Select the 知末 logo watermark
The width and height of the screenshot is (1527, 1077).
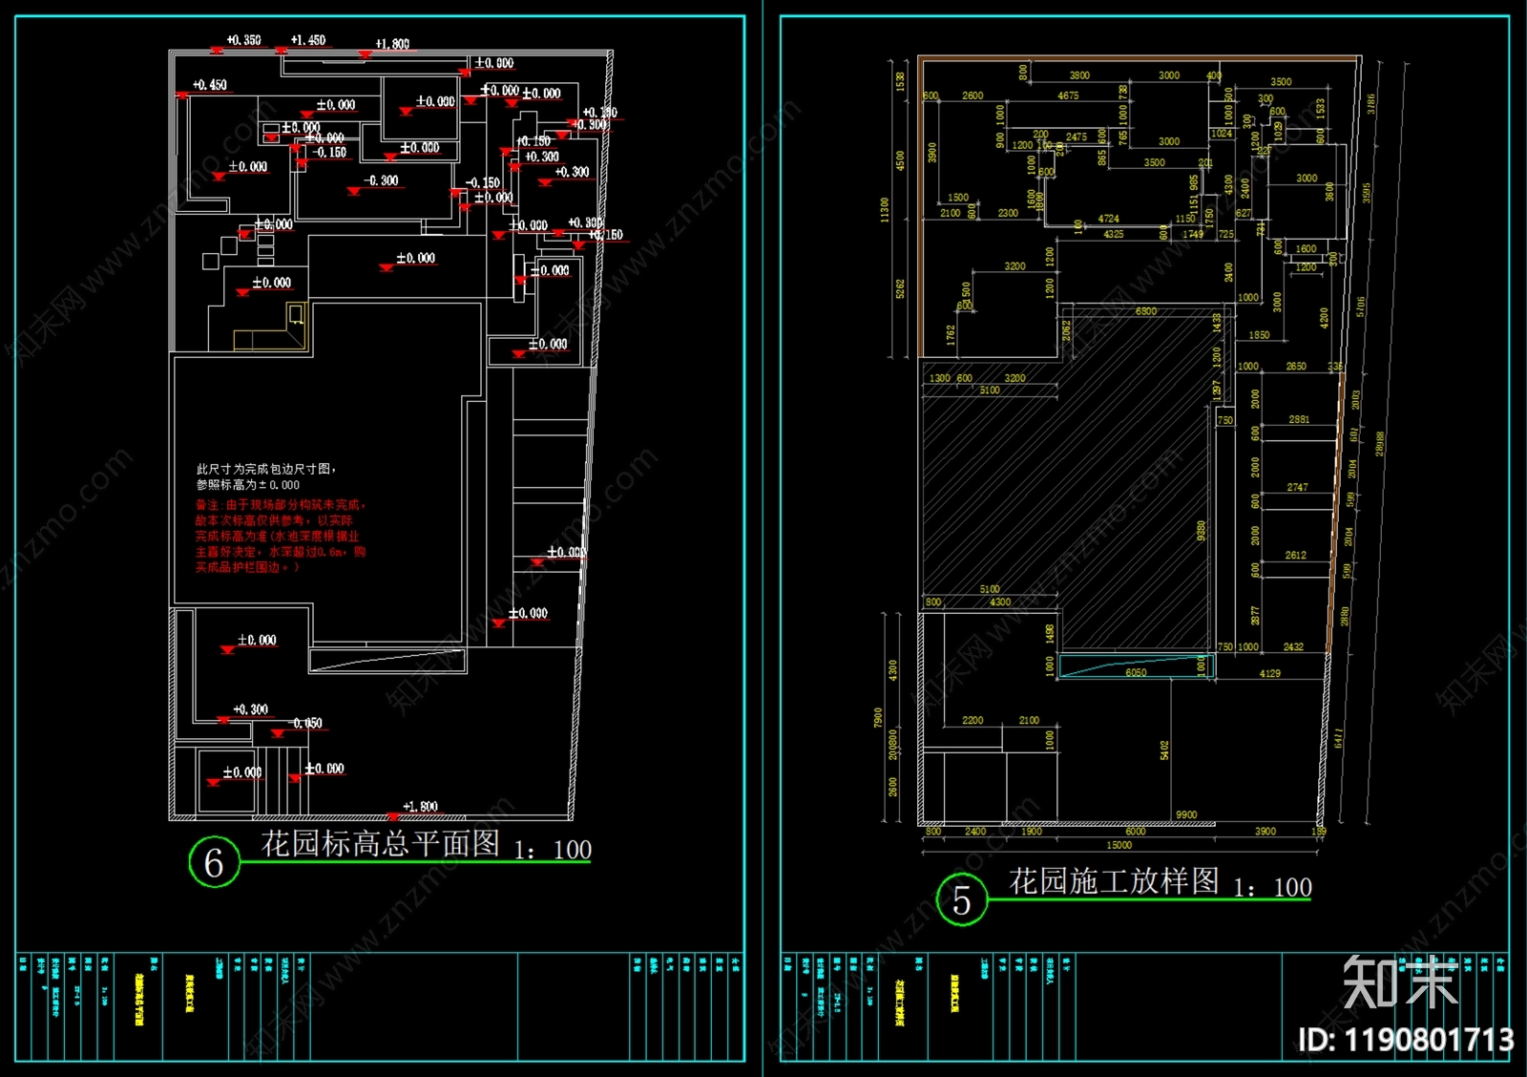tap(1400, 982)
